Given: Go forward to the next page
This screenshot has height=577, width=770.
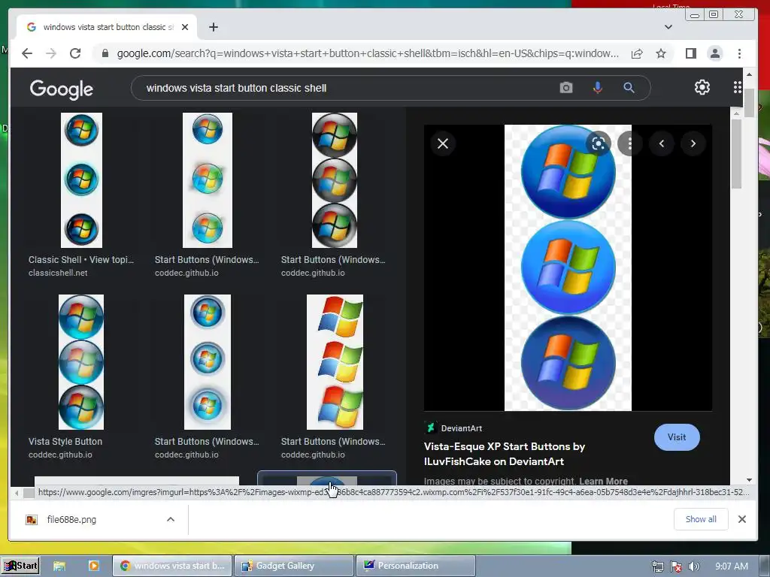Looking at the screenshot, I should (x=51, y=53).
